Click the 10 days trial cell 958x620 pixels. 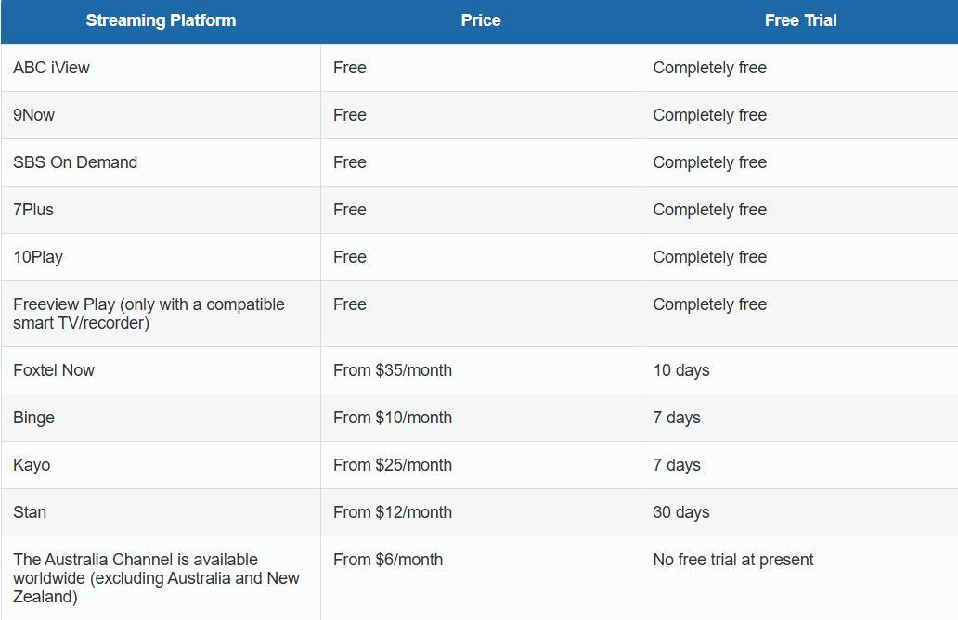(x=800, y=370)
